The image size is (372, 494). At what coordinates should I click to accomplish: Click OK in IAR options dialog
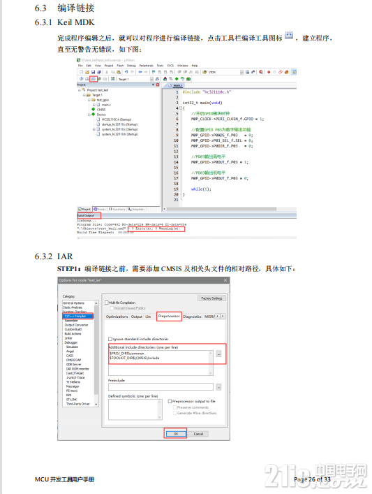[x=176, y=434]
